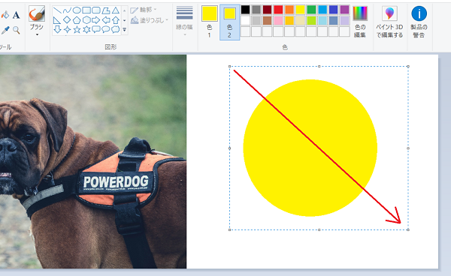This screenshot has width=451, height=276.
Task: Pick the purple color swatch
Action: click(344, 10)
